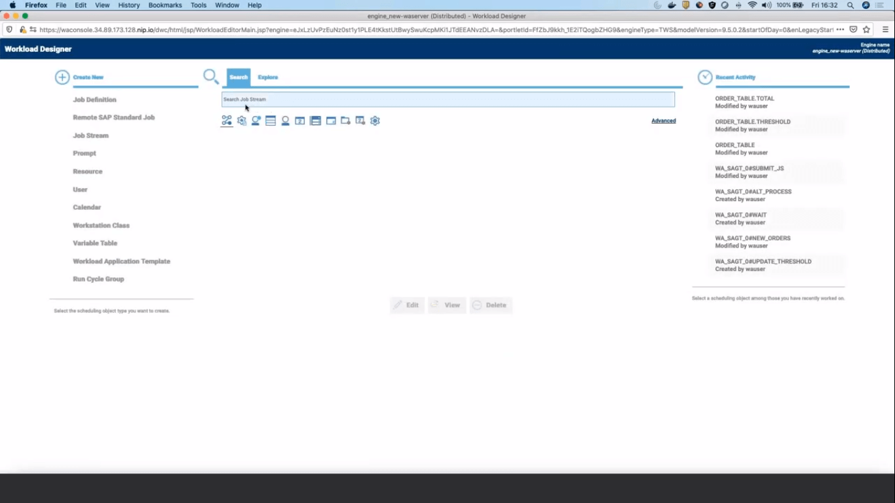The image size is (895, 503).
Task: Create a new Variable Table
Action: point(95,243)
